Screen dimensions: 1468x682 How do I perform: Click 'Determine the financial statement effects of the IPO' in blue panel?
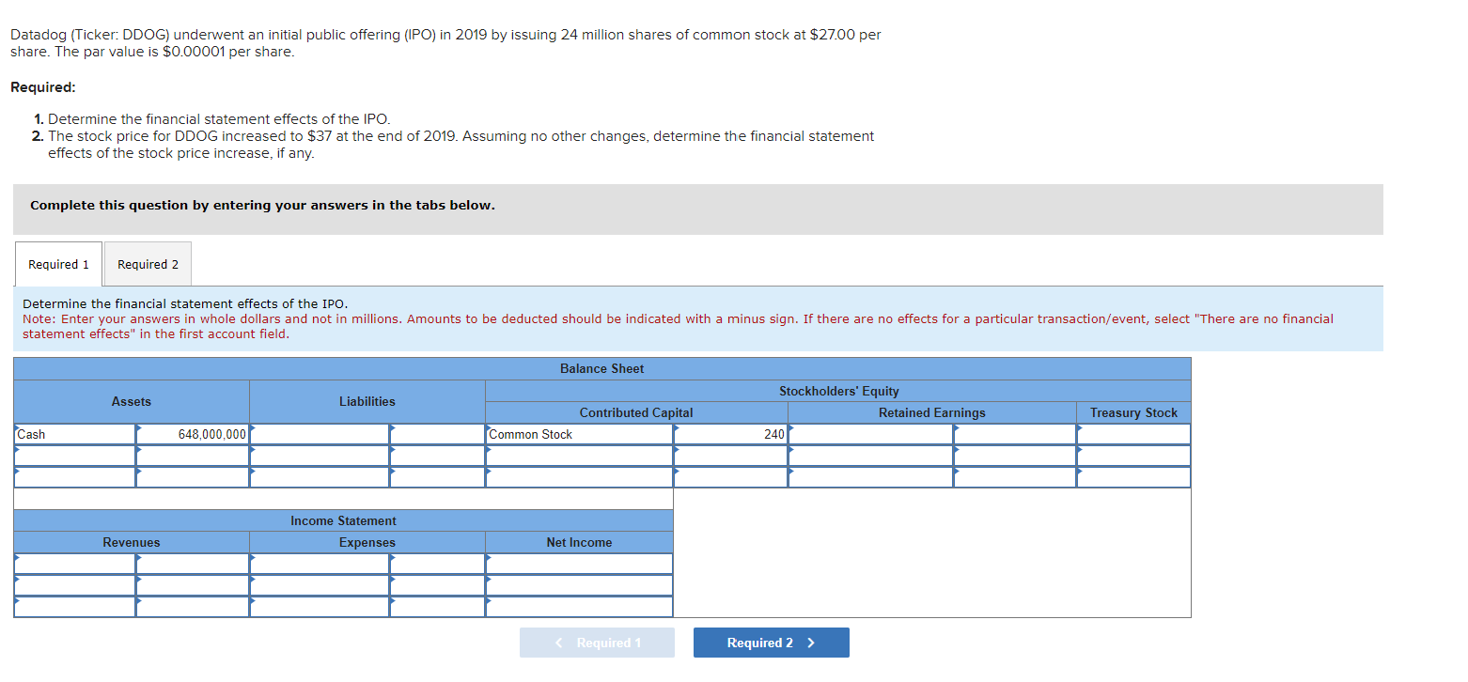click(x=185, y=303)
